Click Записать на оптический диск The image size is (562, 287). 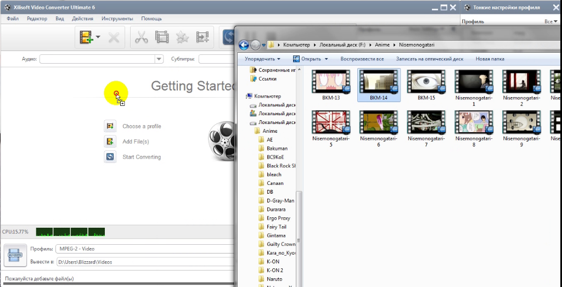(x=429, y=59)
